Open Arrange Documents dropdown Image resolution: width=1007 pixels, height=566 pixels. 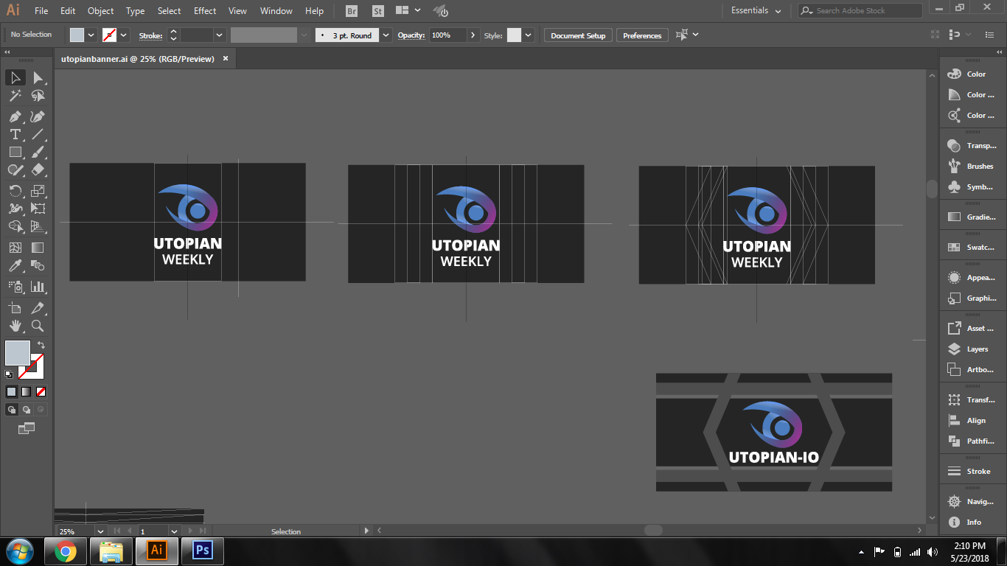tap(408, 10)
